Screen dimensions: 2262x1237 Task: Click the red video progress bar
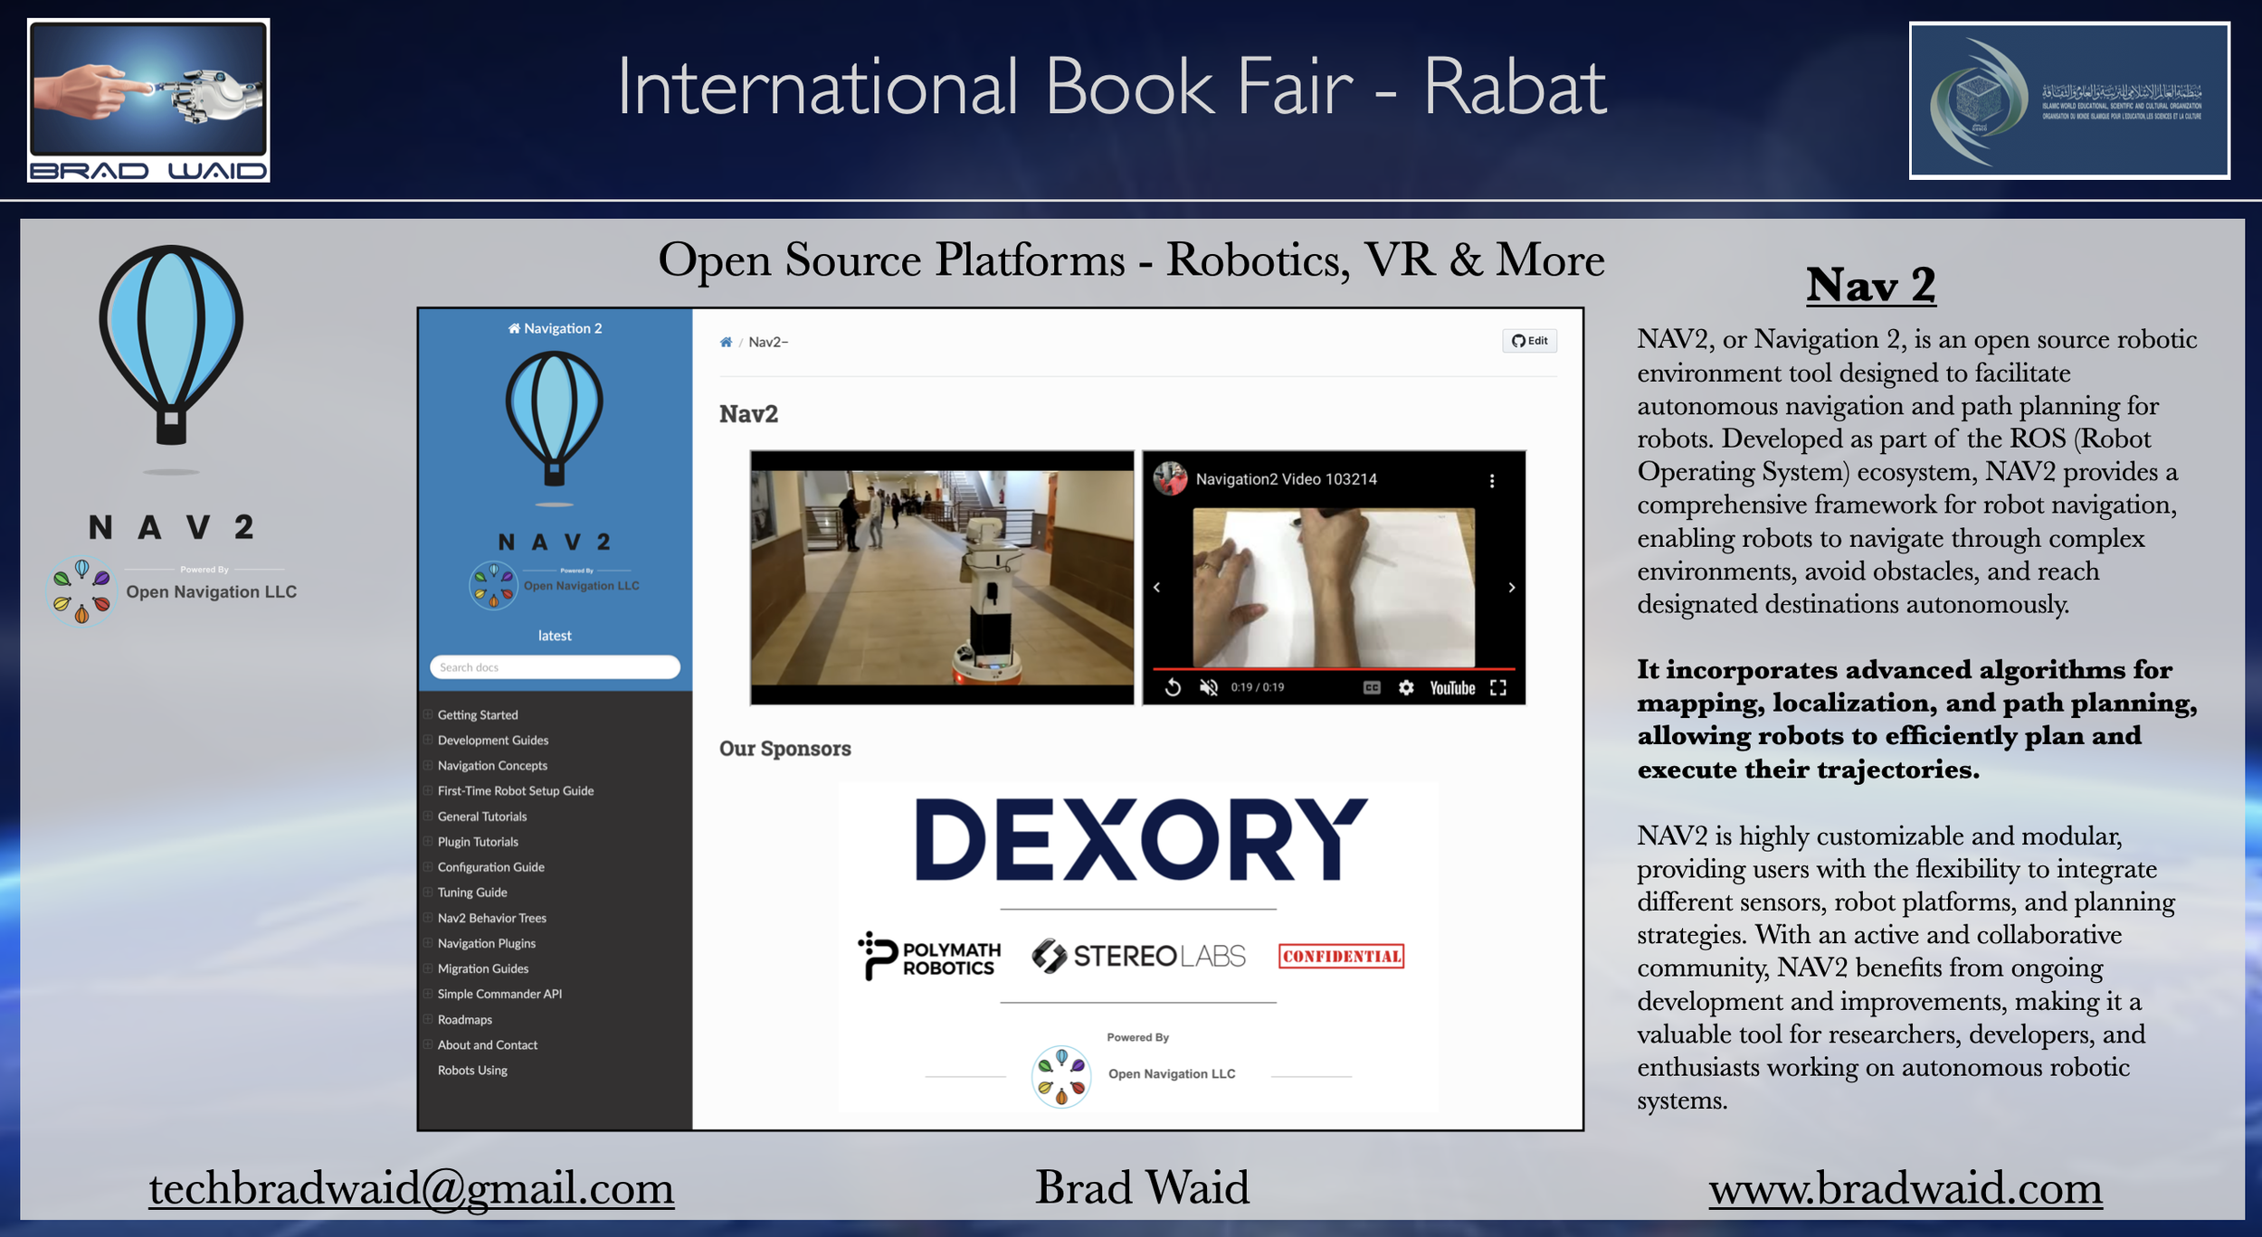click(1333, 669)
